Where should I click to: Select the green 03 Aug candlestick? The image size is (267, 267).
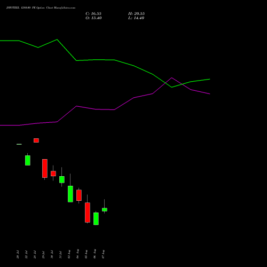coord(70,194)
